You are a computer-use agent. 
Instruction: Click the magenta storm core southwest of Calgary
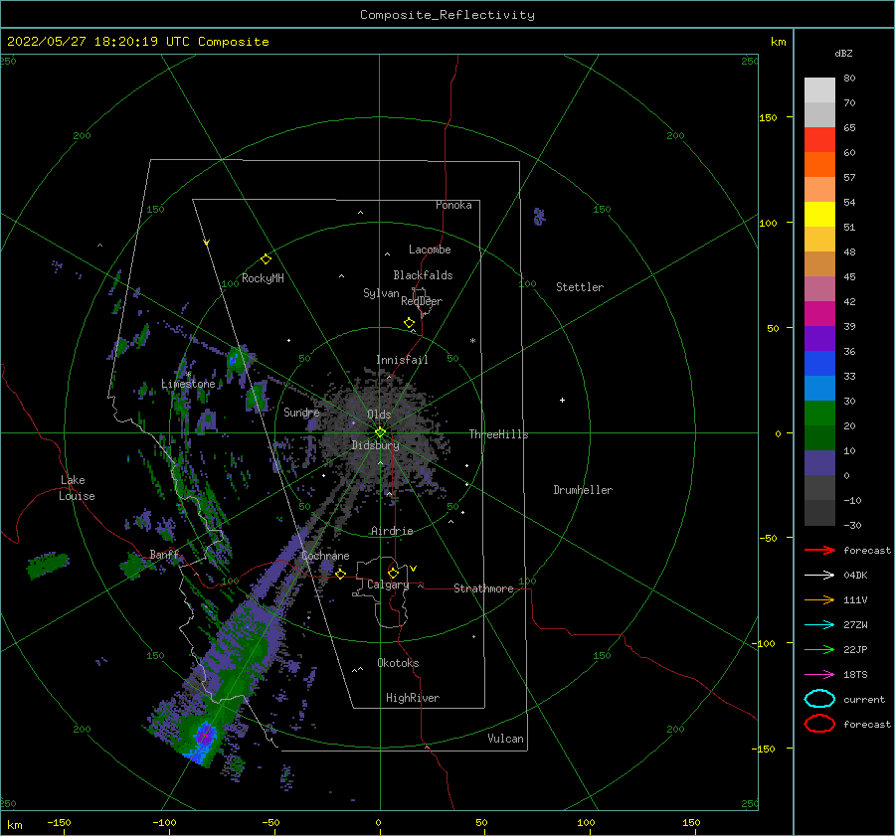click(204, 735)
